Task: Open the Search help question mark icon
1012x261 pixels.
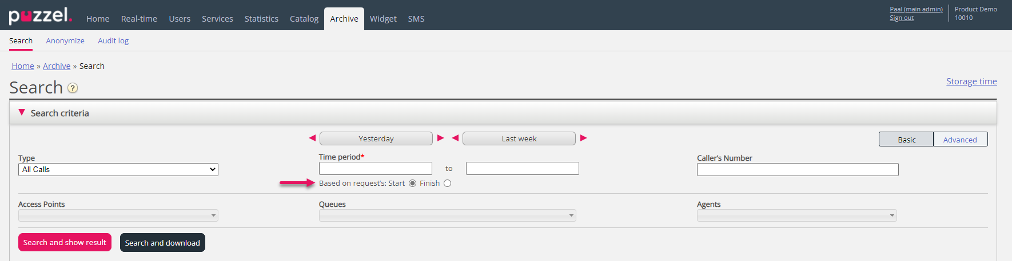Action: pos(73,88)
